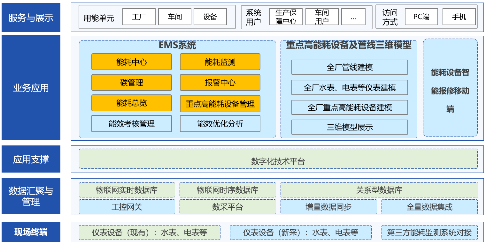Select the 应用支撑 layer label
Screen dimensions: 486x244
click(x=31, y=159)
